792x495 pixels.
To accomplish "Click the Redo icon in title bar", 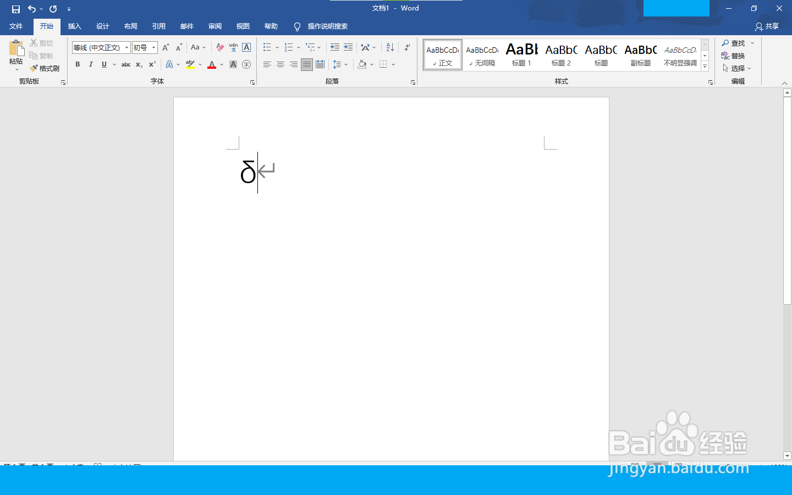I will click(x=53, y=9).
